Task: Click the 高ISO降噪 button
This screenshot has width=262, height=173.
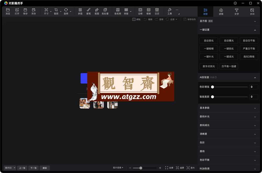Action: 249,57
